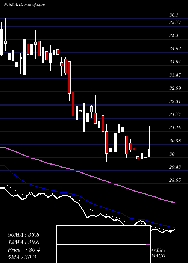188x263 pixels.
Task: Select the 31.74 price level label
Action: pos(175,115)
